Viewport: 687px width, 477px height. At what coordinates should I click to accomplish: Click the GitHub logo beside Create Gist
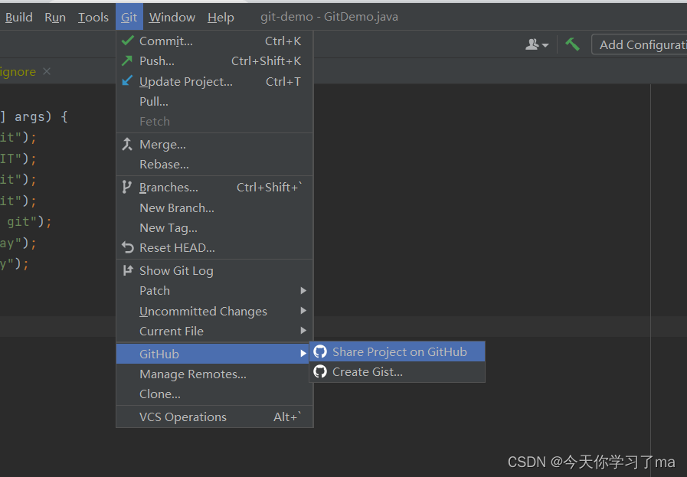tap(320, 371)
